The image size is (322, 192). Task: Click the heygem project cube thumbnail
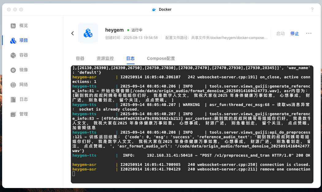(88, 33)
